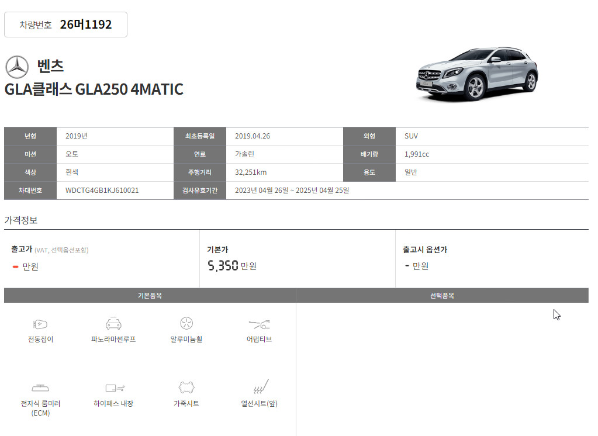This screenshot has width=598, height=436.
Task: Click the VIN WDCTG4GB1KJ610021
Action: tap(102, 191)
